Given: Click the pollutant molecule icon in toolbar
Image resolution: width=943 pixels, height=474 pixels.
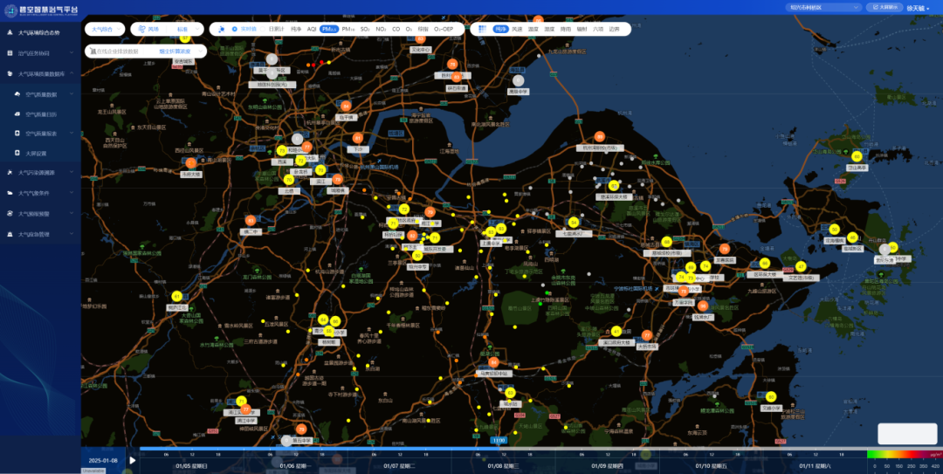Looking at the screenshot, I should (221, 29).
